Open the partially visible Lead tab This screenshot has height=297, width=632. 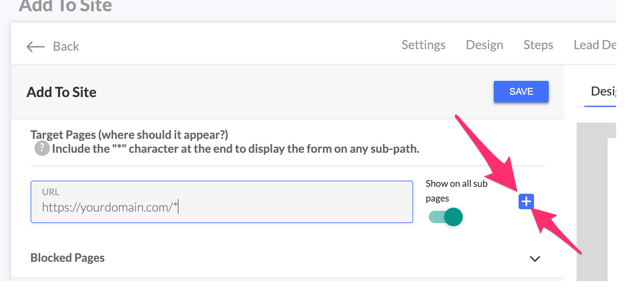coord(594,45)
